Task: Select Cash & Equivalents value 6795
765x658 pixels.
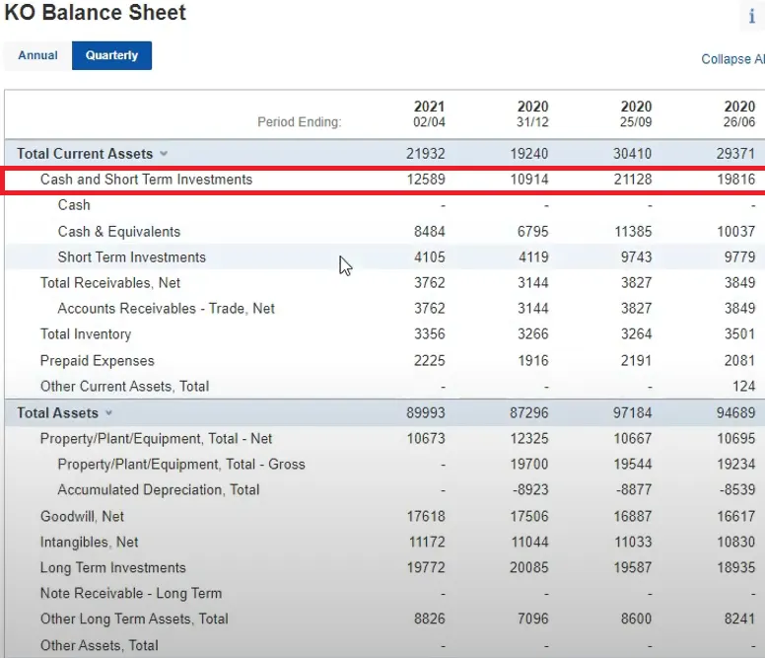Action: (x=532, y=232)
